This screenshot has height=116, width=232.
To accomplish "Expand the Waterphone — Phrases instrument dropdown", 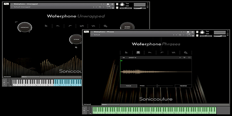I will coord(92,32).
